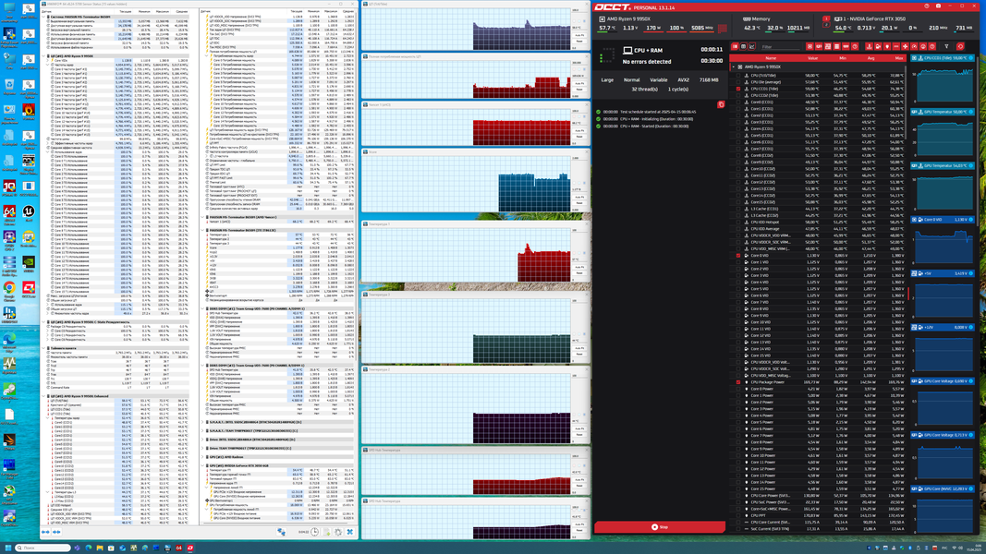The image size is (986, 554).
Task: Click Reset on the second HWiNFO graph
Action: click(579, 90)
